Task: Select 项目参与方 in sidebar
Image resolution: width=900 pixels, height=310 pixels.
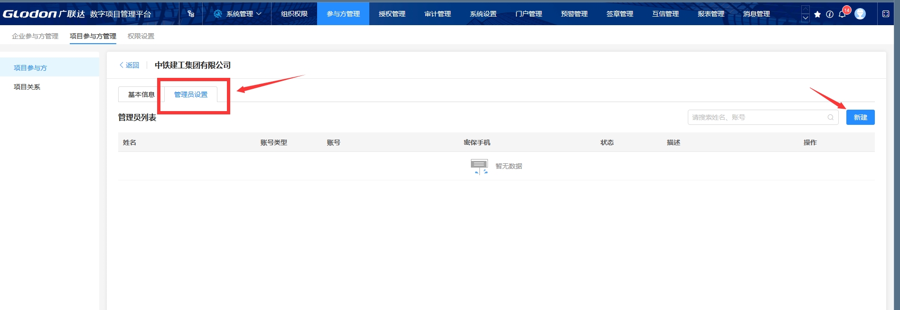Action: point(49,68)
